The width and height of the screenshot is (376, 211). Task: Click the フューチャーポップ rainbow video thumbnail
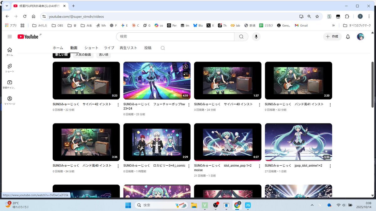[x=157, y=80]
